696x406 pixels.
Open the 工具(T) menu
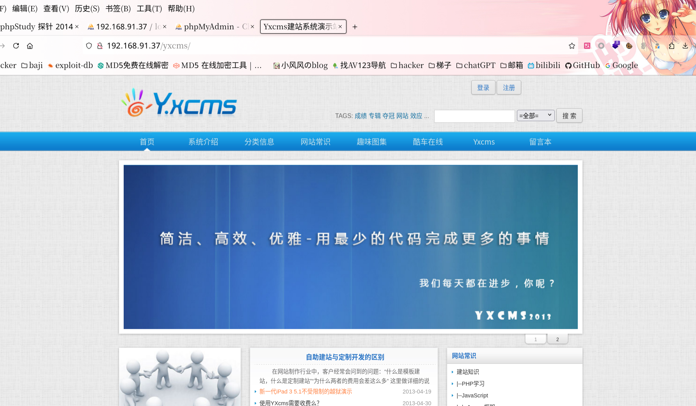tap(149, 9)
